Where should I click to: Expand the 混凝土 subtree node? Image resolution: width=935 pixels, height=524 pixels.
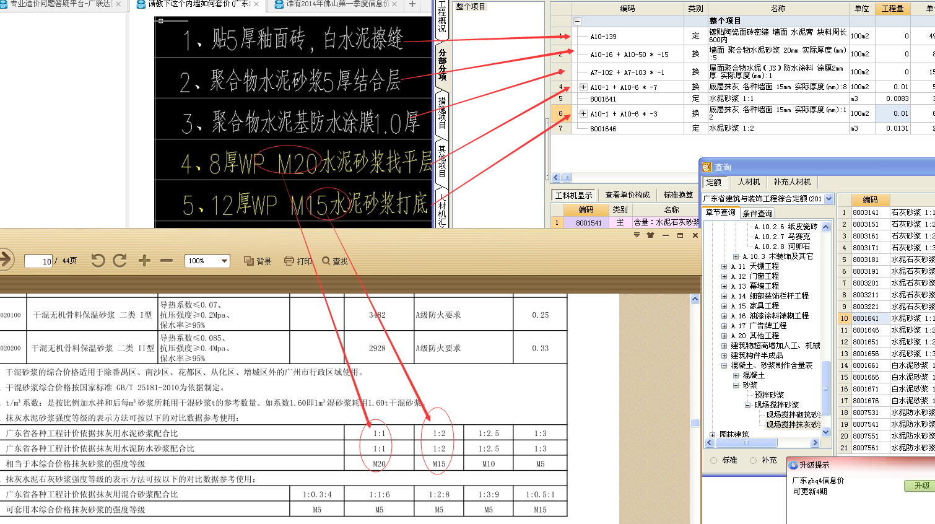(x=736, y=375)
